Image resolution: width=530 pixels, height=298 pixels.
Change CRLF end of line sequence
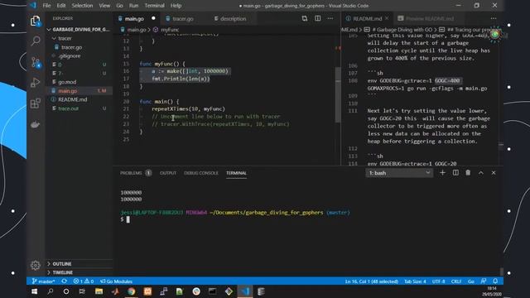click(456, 281)
